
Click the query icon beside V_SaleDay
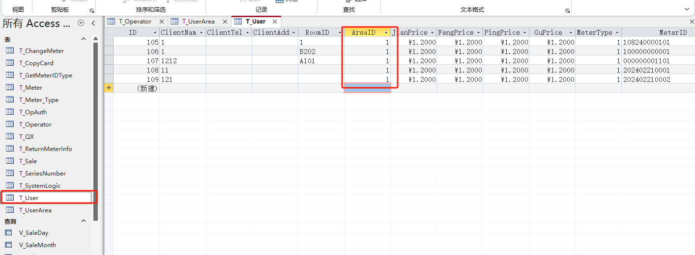[x=8, y=232]
